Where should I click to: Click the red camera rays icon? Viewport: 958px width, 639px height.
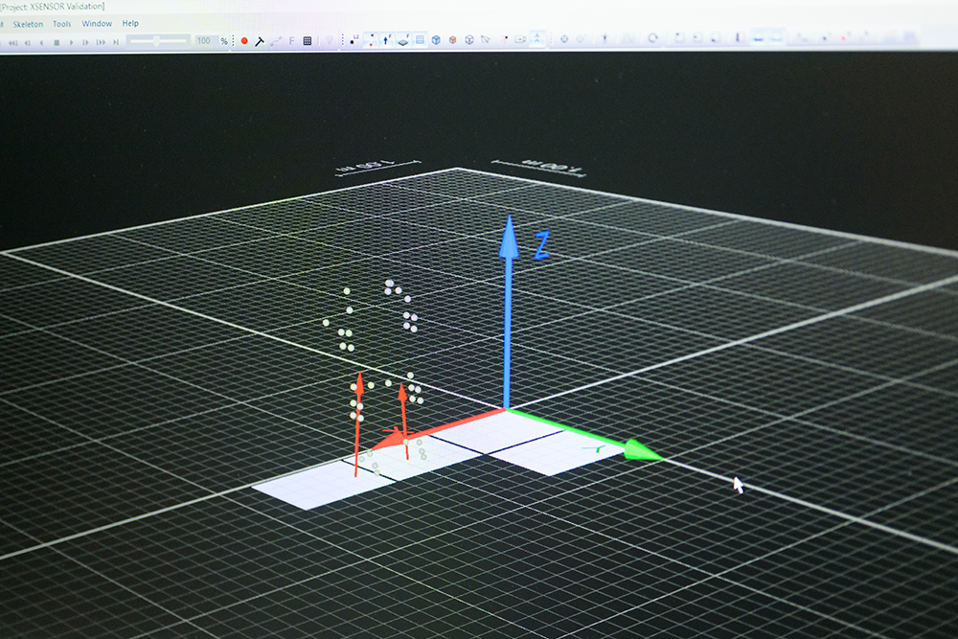504,40
